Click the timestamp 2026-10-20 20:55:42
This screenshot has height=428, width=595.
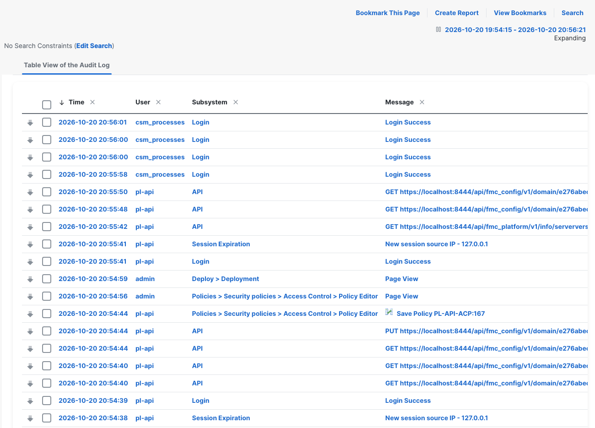click(x=93, y=227)
